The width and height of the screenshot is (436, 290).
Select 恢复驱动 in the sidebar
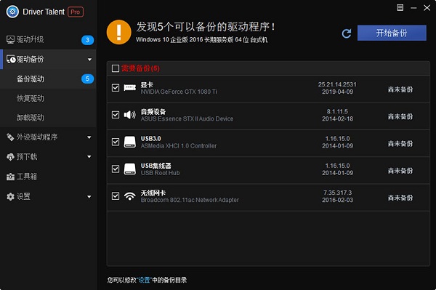48,98
